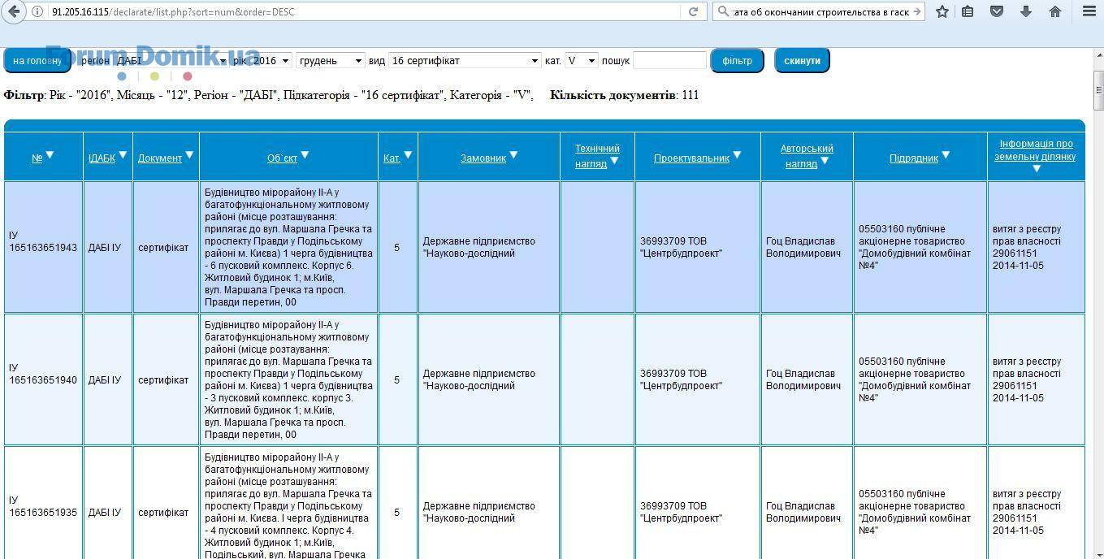Select cell text ИУ 165163651935
The image size is (1104, 559).
pyautogui.click(x=43, y=506)
